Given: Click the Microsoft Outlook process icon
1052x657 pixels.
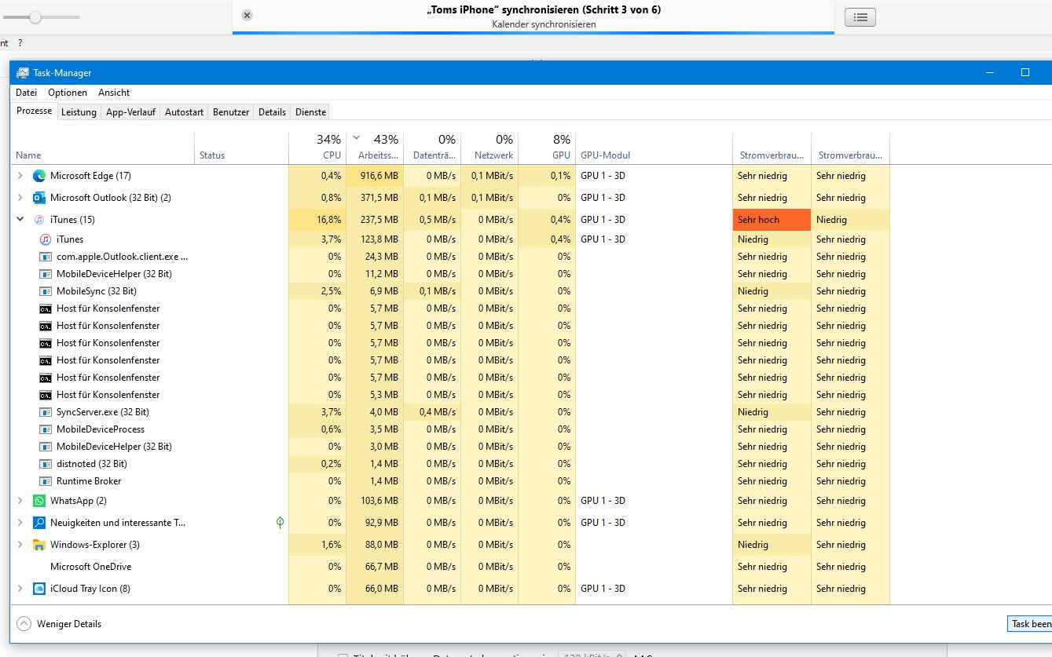Looking at the screenshot, I should [x=39, y=198].
